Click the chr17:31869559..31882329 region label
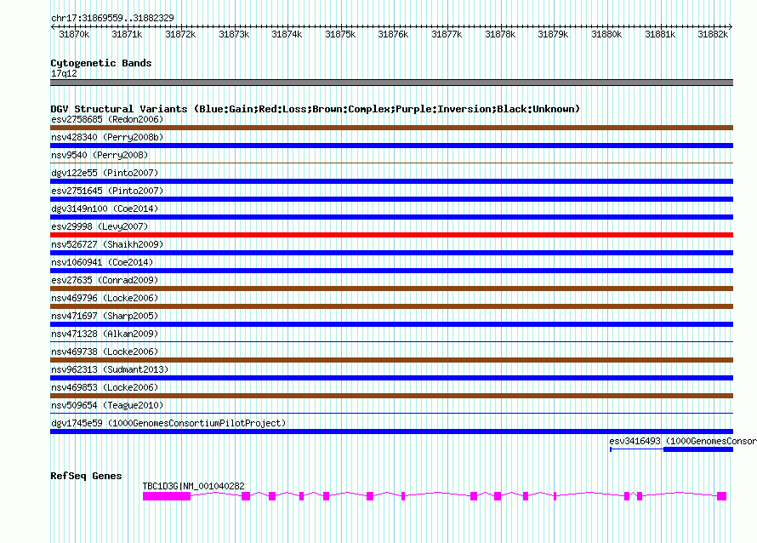This screenshot has width=757, height=543. tap(112, 18)
